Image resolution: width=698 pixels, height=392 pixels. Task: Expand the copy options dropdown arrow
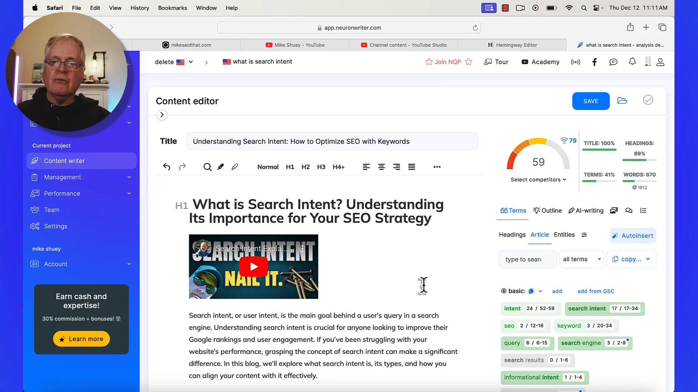[x=648, y=258]
